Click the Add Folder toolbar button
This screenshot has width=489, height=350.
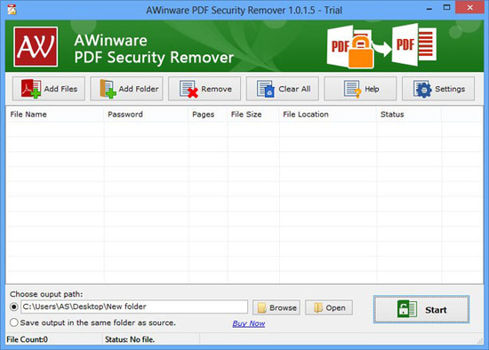[x=126, y=89]
